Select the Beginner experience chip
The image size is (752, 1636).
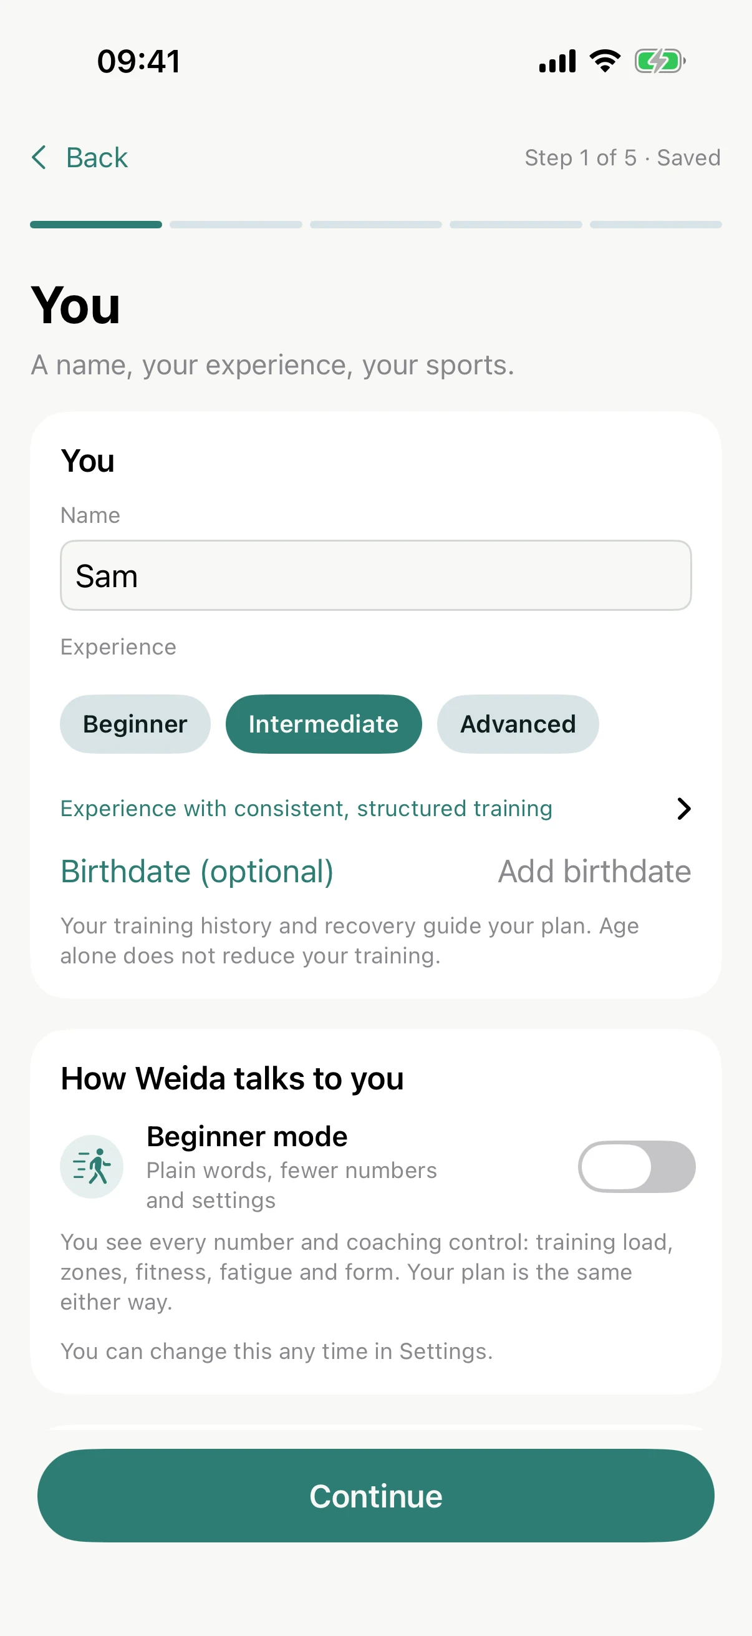tap(135, 724)
